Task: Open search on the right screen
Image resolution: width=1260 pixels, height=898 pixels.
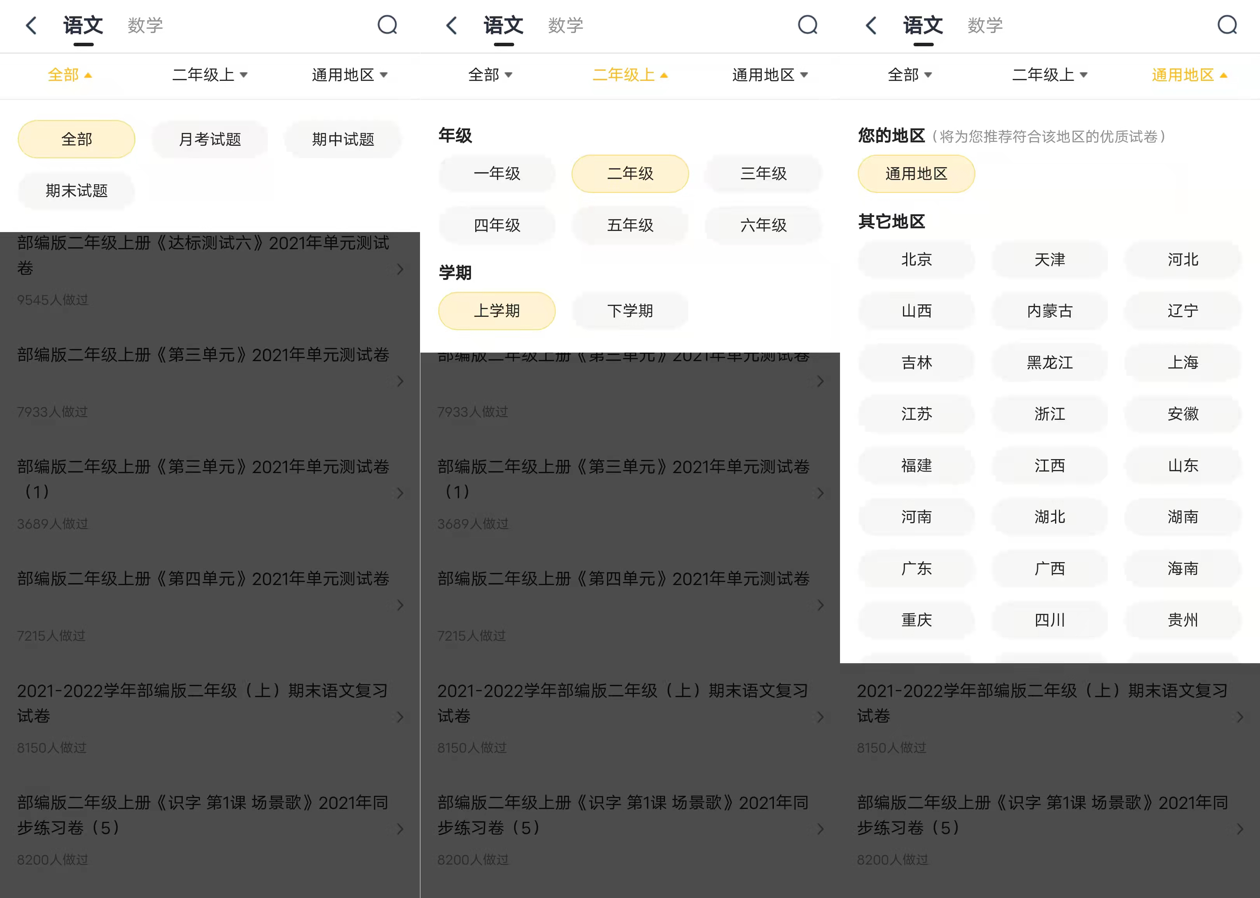Action: tap(1227, 25)
